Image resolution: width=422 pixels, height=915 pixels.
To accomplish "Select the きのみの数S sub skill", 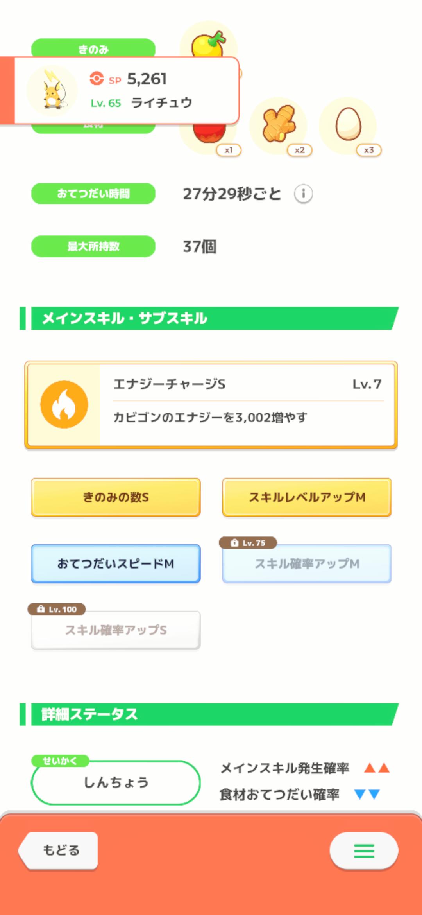I will tap(116, 497).
